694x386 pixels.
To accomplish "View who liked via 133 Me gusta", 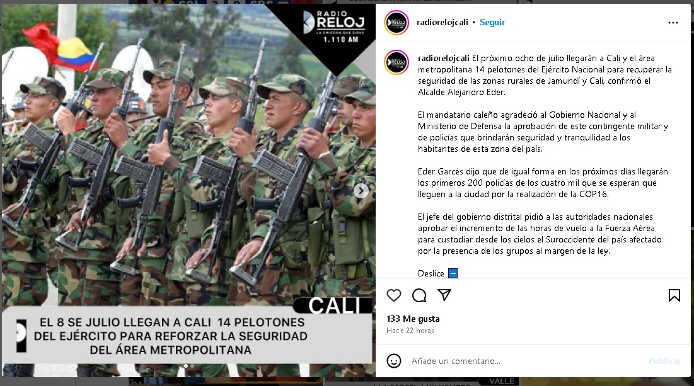I will [x=413, y=319].
